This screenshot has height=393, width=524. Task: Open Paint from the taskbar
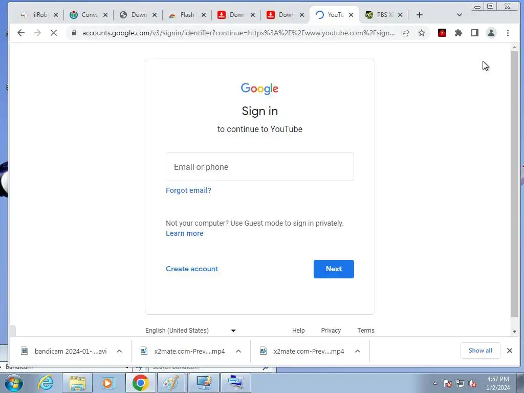click(x=171, y=383)
